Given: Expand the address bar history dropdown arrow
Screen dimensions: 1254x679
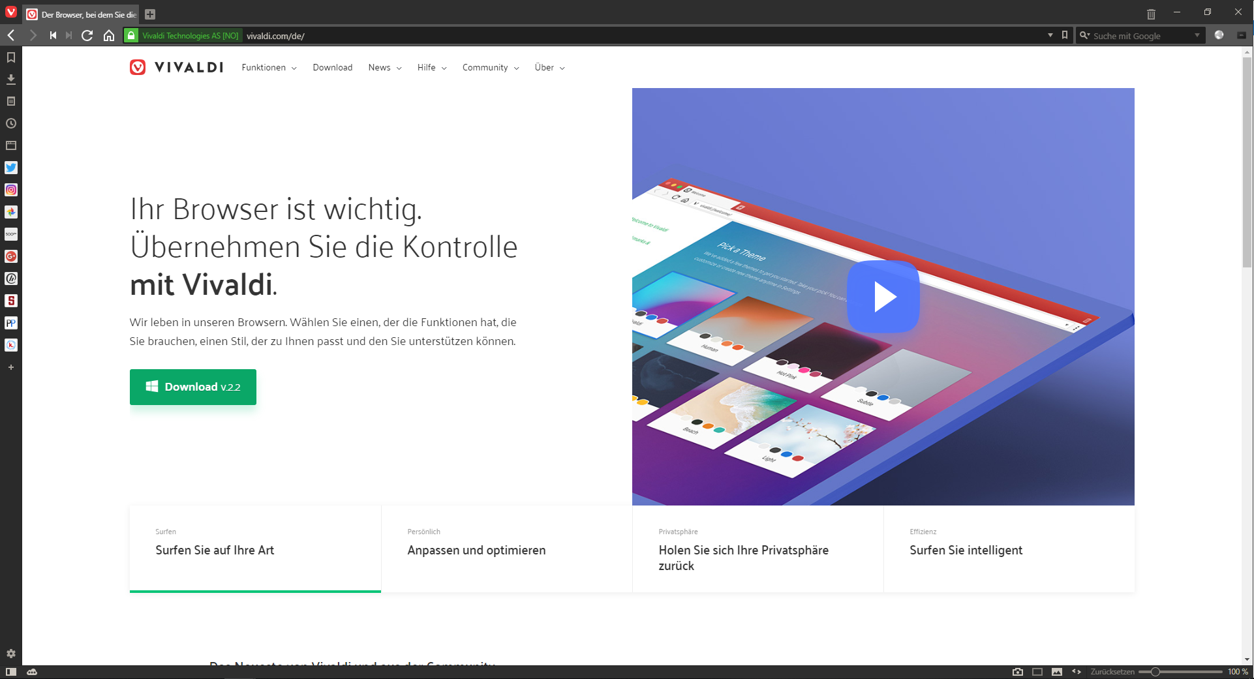Looking at the screenshot, I should [x=1050, y=35].
